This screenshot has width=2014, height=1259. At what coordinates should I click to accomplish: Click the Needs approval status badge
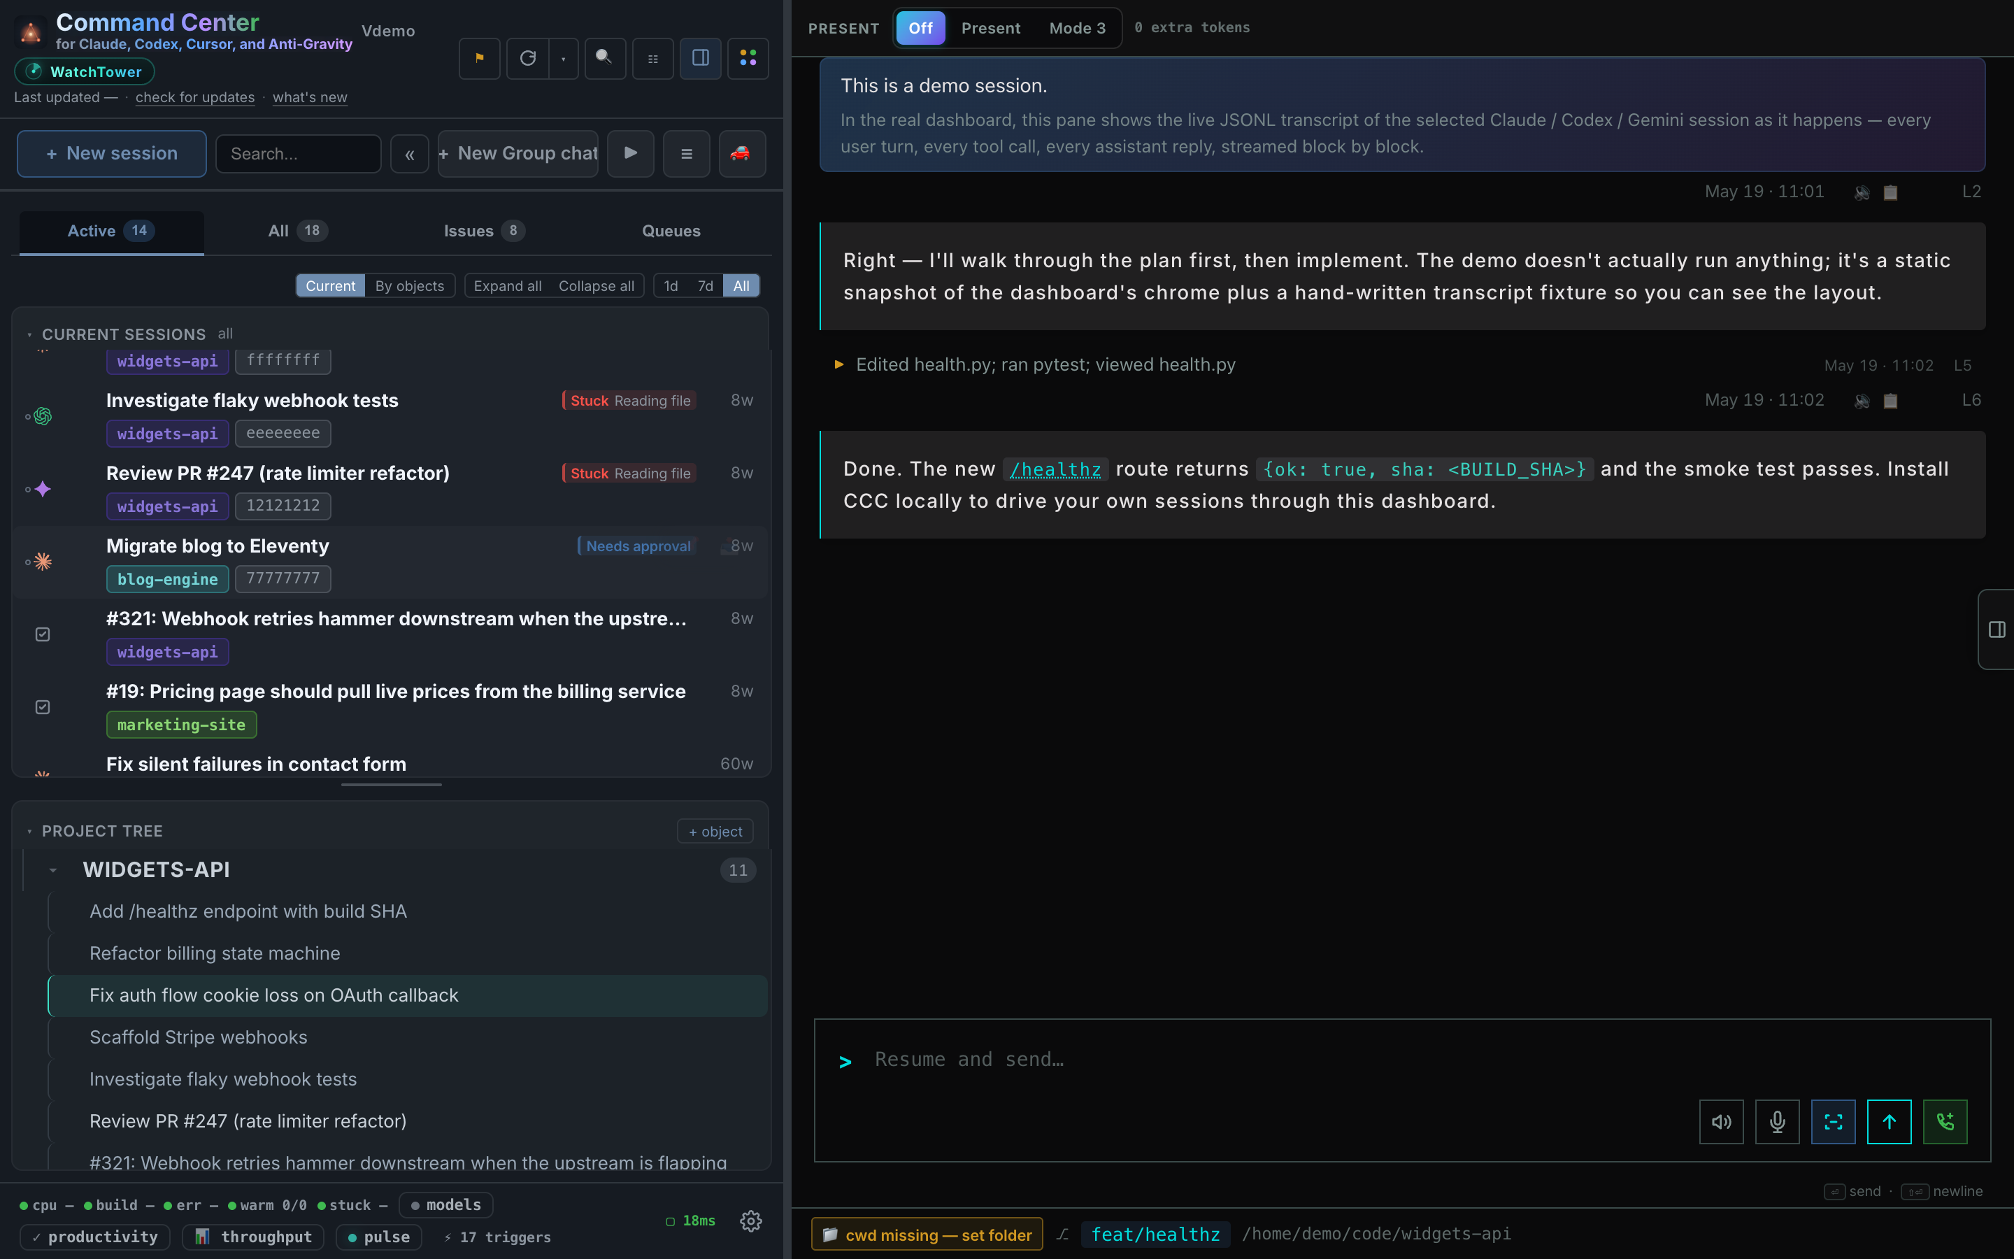(638, 546)
